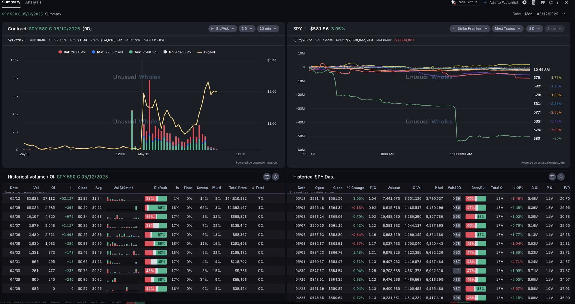Viewport: 575px width, 304px height.
Task: Sort SPY data by % Change column
Action: [x=355, y=188]
